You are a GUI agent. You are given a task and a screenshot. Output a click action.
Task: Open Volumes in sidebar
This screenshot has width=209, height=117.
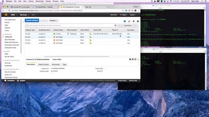8,63
